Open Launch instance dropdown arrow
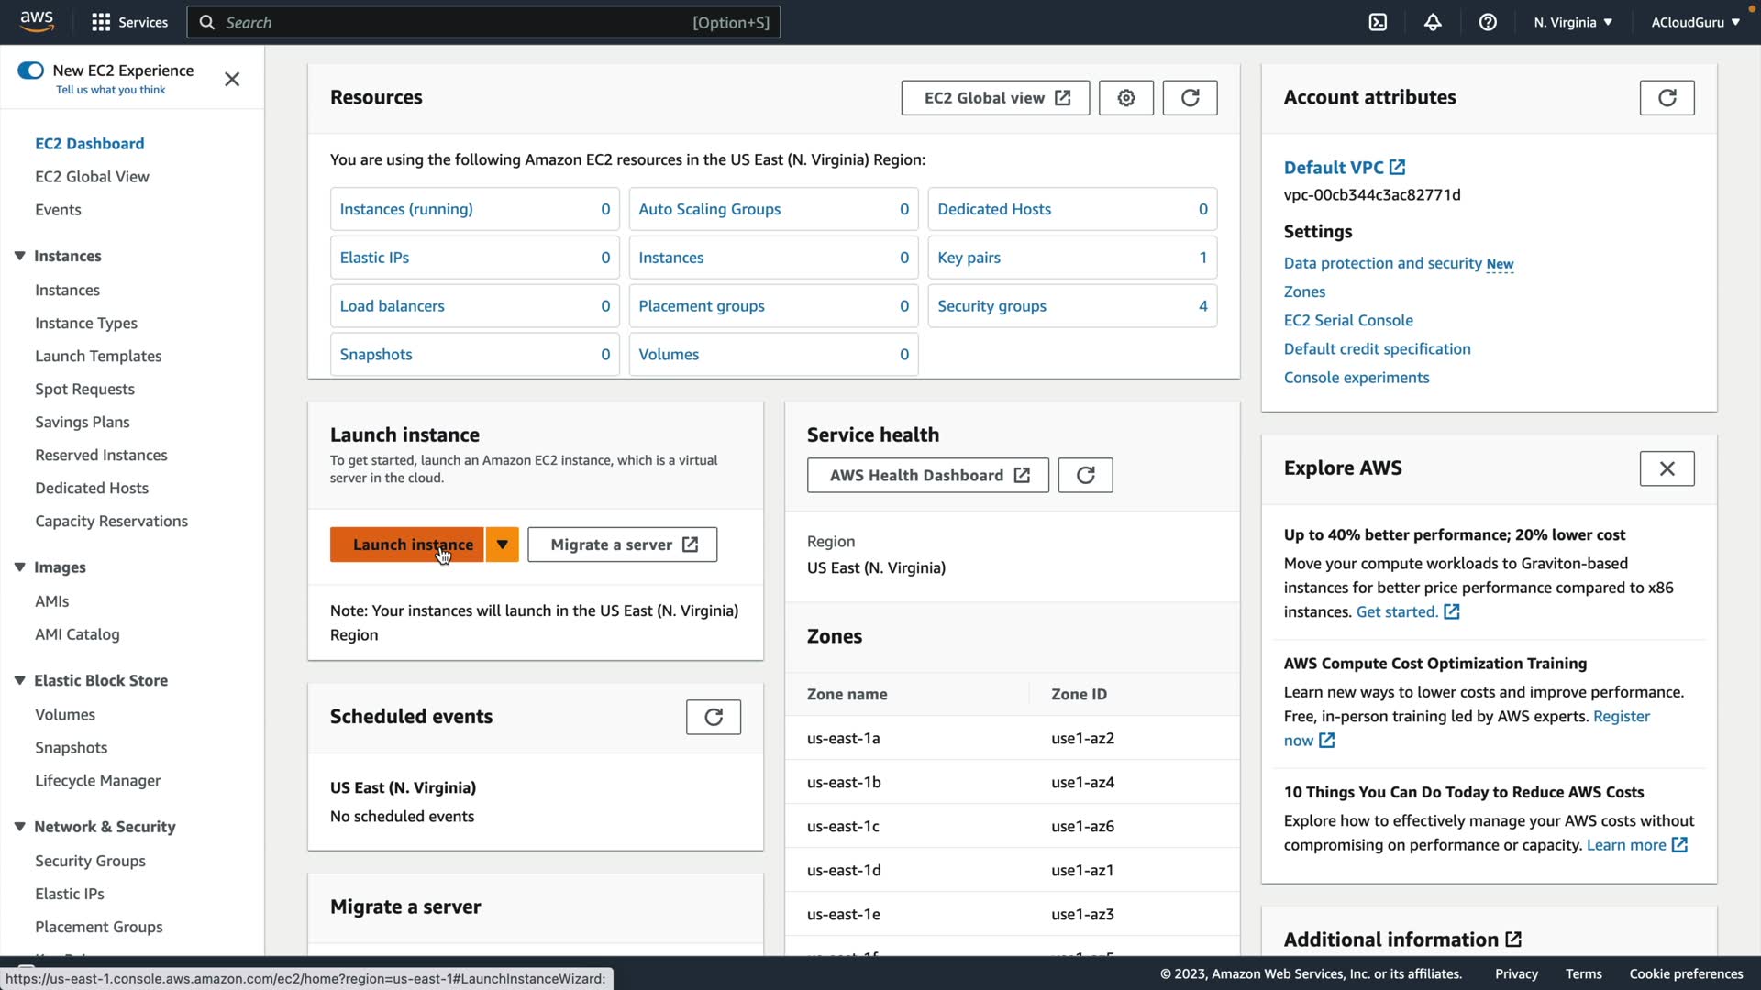Screen dimensions: 1761x990 [x=502, y=544]
